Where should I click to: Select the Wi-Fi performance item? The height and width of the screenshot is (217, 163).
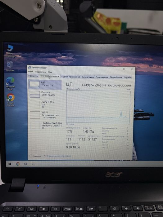(45, 115)
